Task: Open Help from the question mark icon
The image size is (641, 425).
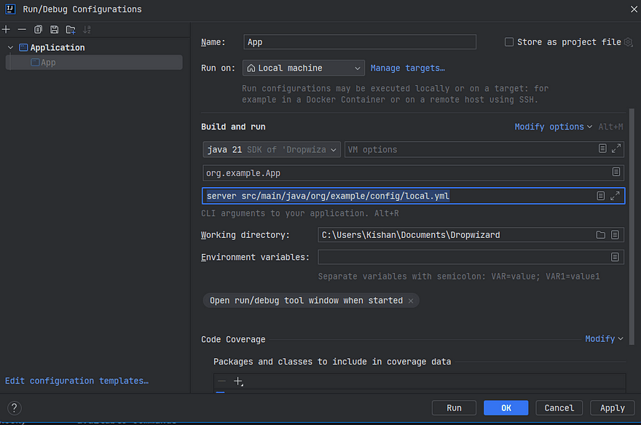Action: [13, 408]
